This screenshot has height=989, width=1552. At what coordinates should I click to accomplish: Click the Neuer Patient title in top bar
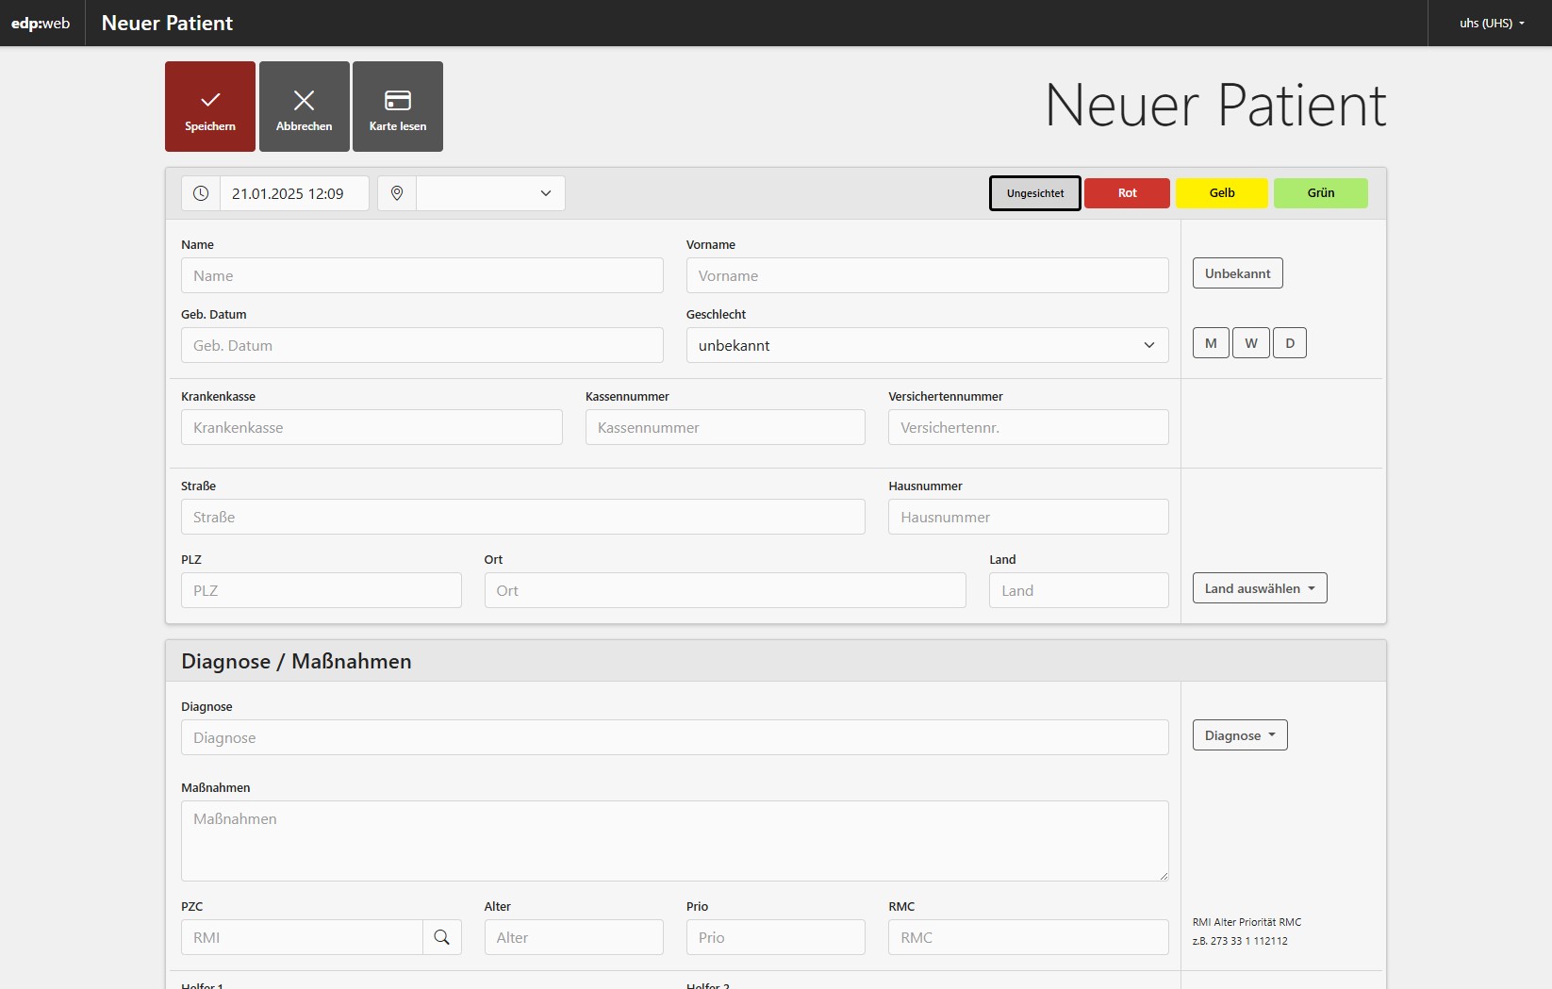167,23
